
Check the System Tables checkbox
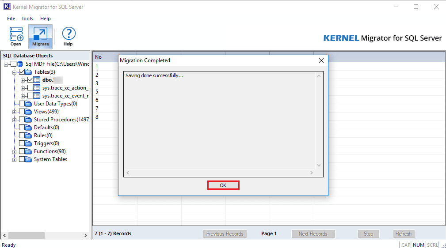coord(22,159)
